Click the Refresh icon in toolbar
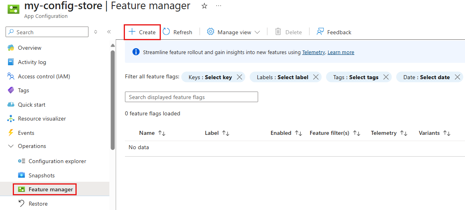The image size is (465, 210). pyautogui.click(x=166, y=32)
